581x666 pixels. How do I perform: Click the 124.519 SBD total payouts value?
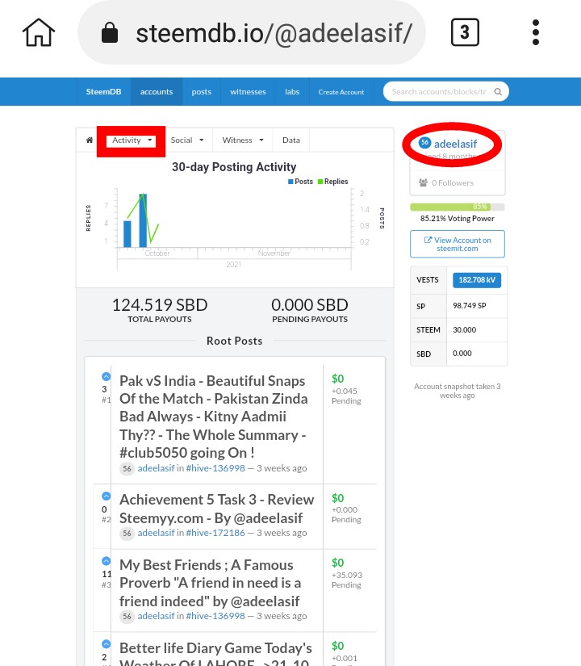pyautogui.click(x=160, y=305)
